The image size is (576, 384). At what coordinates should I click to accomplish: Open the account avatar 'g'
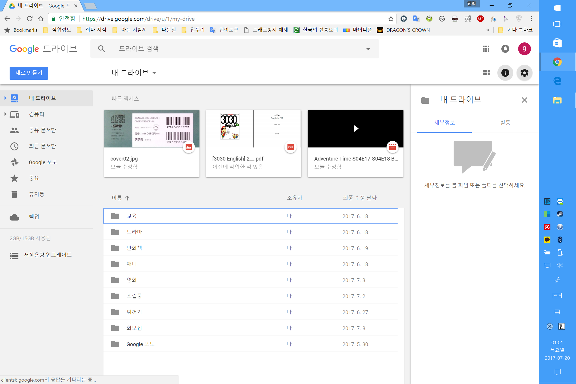tap(524, 49)
